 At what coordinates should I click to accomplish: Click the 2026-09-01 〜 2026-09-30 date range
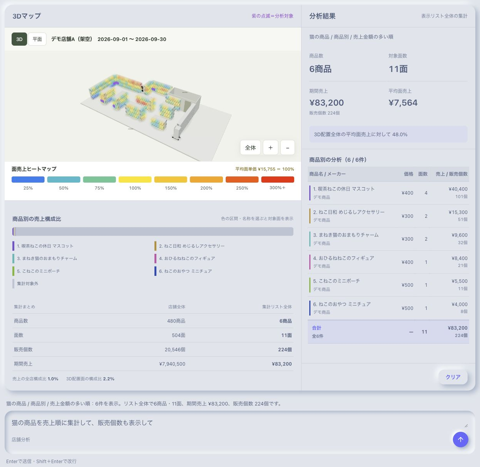tap(132, 39)
